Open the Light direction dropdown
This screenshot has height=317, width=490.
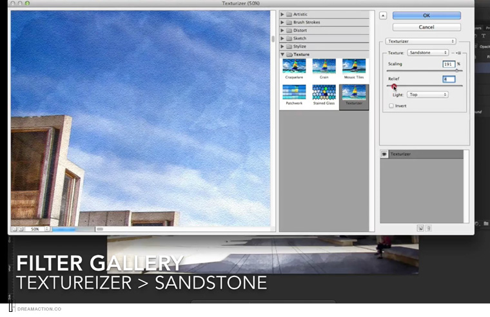click(427, 95)
